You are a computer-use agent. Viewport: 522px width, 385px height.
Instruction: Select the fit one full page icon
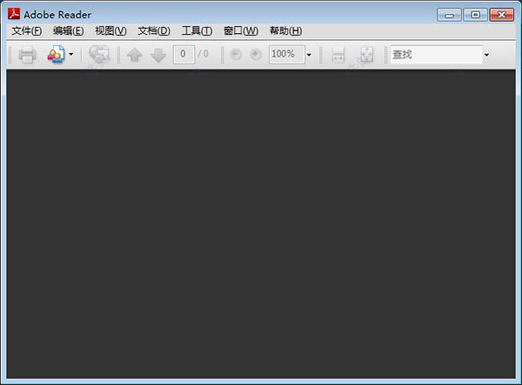click(x=366, y=55)
